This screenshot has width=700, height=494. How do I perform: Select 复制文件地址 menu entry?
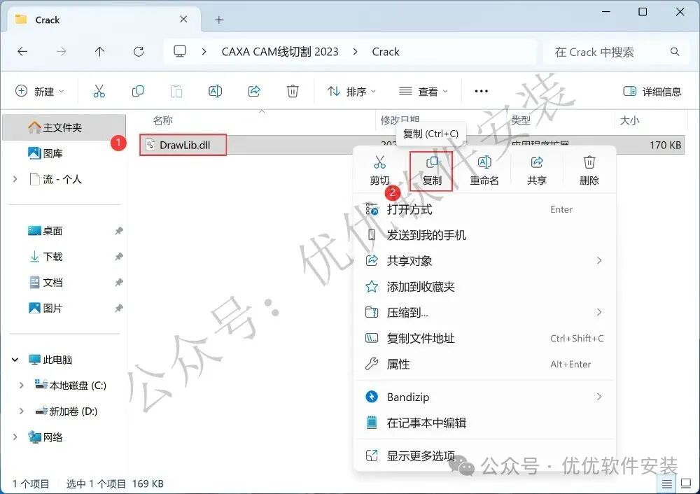click(x=484, y=338)
